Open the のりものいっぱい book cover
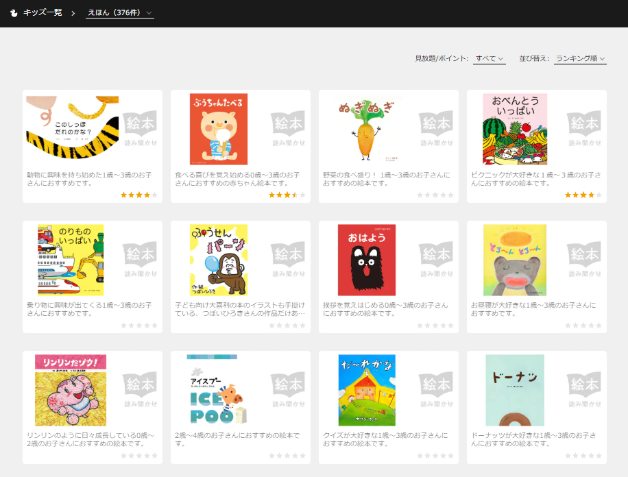 pos(71,260)
